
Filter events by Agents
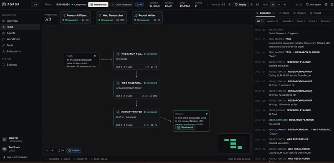(x=273, y=21)
